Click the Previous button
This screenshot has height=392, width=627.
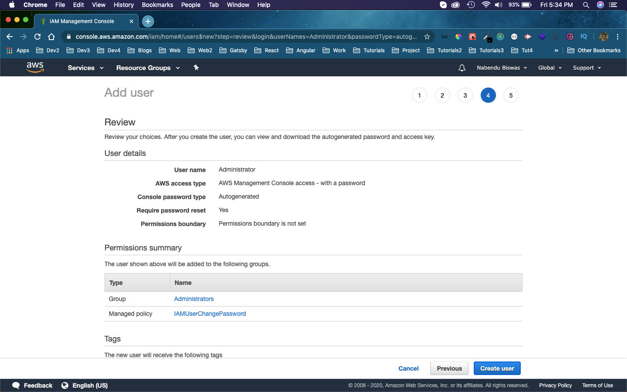click(449, 368)
